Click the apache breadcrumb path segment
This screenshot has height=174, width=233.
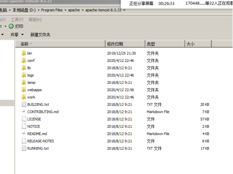click(x=74, y=10)
